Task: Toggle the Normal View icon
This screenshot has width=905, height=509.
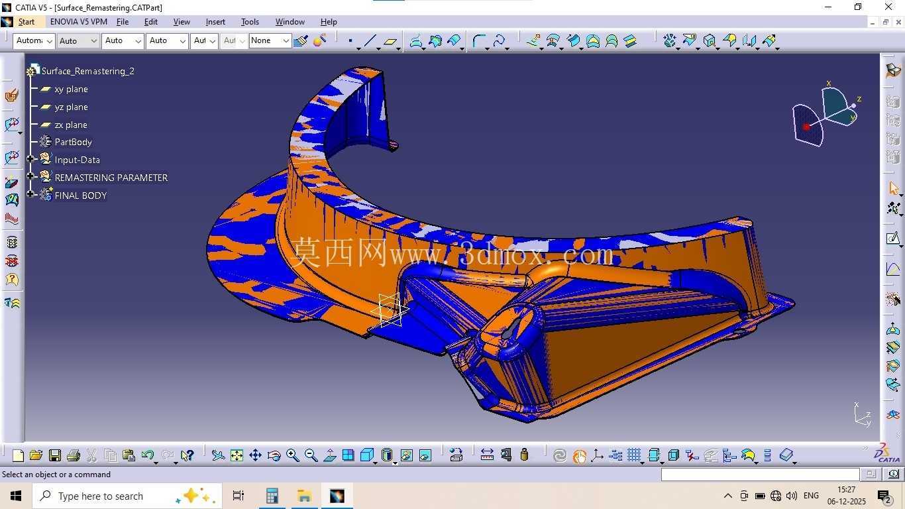Action: (x=329, y=455)
